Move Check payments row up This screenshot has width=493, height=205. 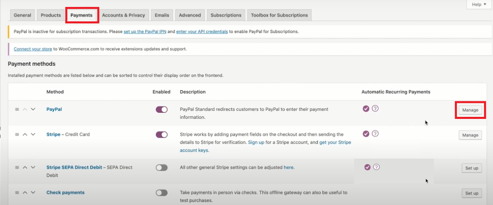tap(25, 192)
